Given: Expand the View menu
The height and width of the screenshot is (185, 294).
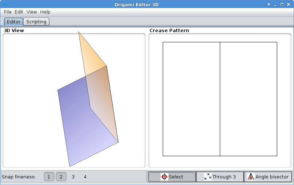Looking at the screenshot, I should pos(31,12).
